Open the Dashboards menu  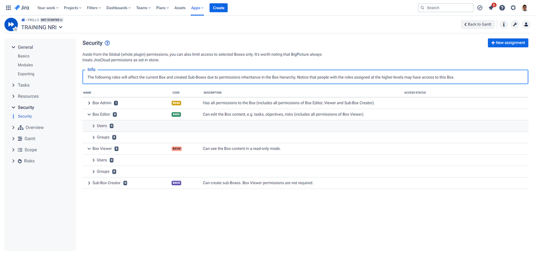pos(118,7)
